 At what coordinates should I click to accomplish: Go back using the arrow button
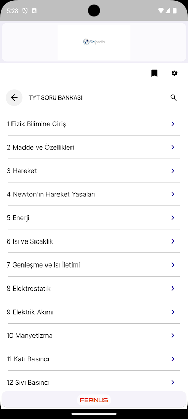14,97
